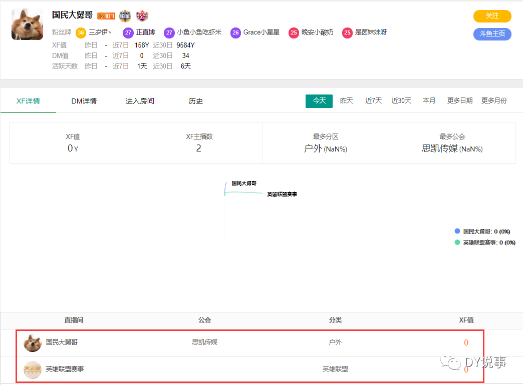Viewport: 523px width, 385px height.
Task: Select the 昨天 date filter
Action: pos(347,100)
